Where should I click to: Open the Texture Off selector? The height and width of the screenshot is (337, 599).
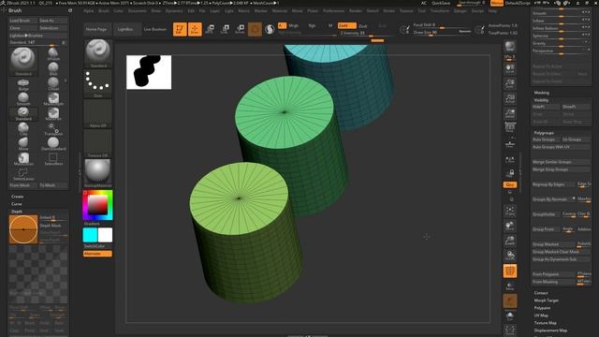97,143
